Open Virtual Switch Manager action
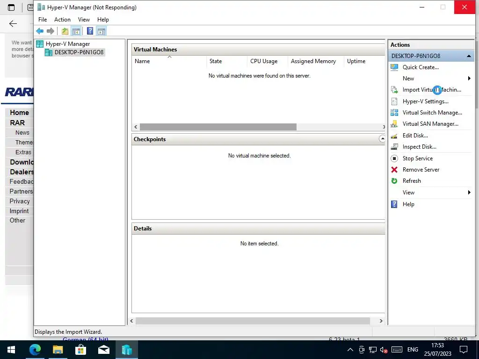This screenshot has width=479, height=359. click(432, 113)
